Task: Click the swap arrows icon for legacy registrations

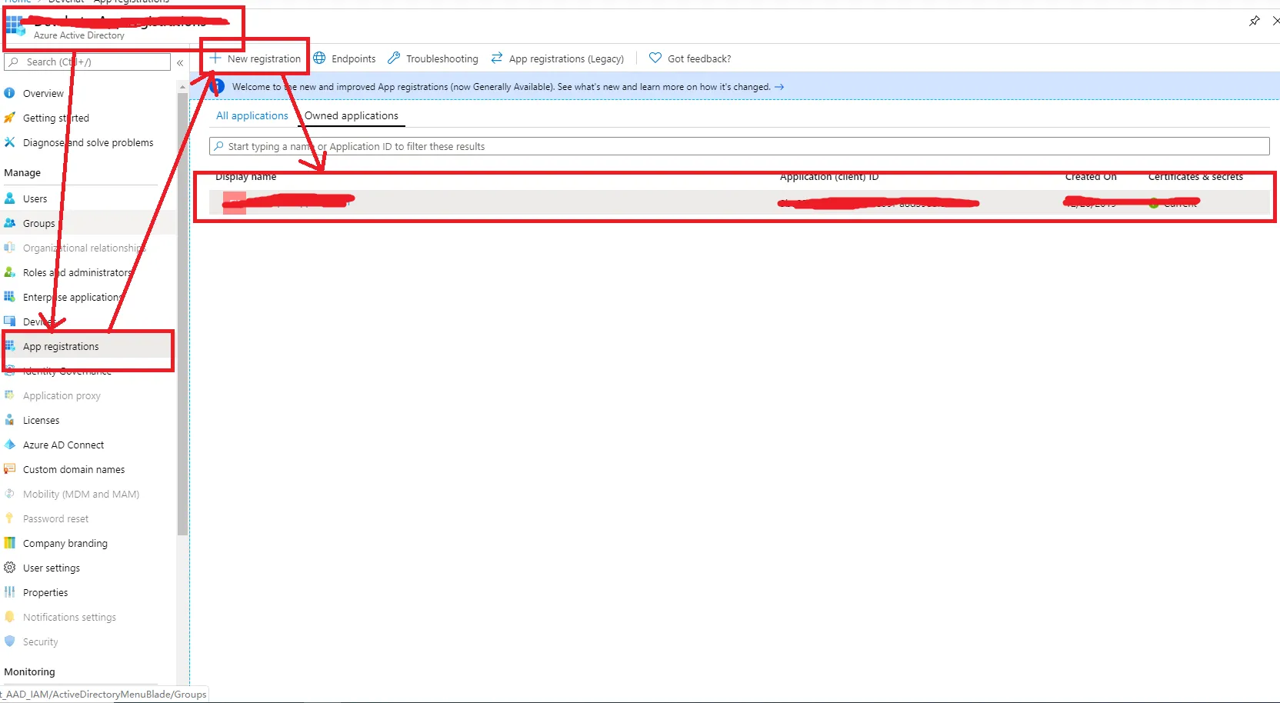Action: click(x=497, y=58)
